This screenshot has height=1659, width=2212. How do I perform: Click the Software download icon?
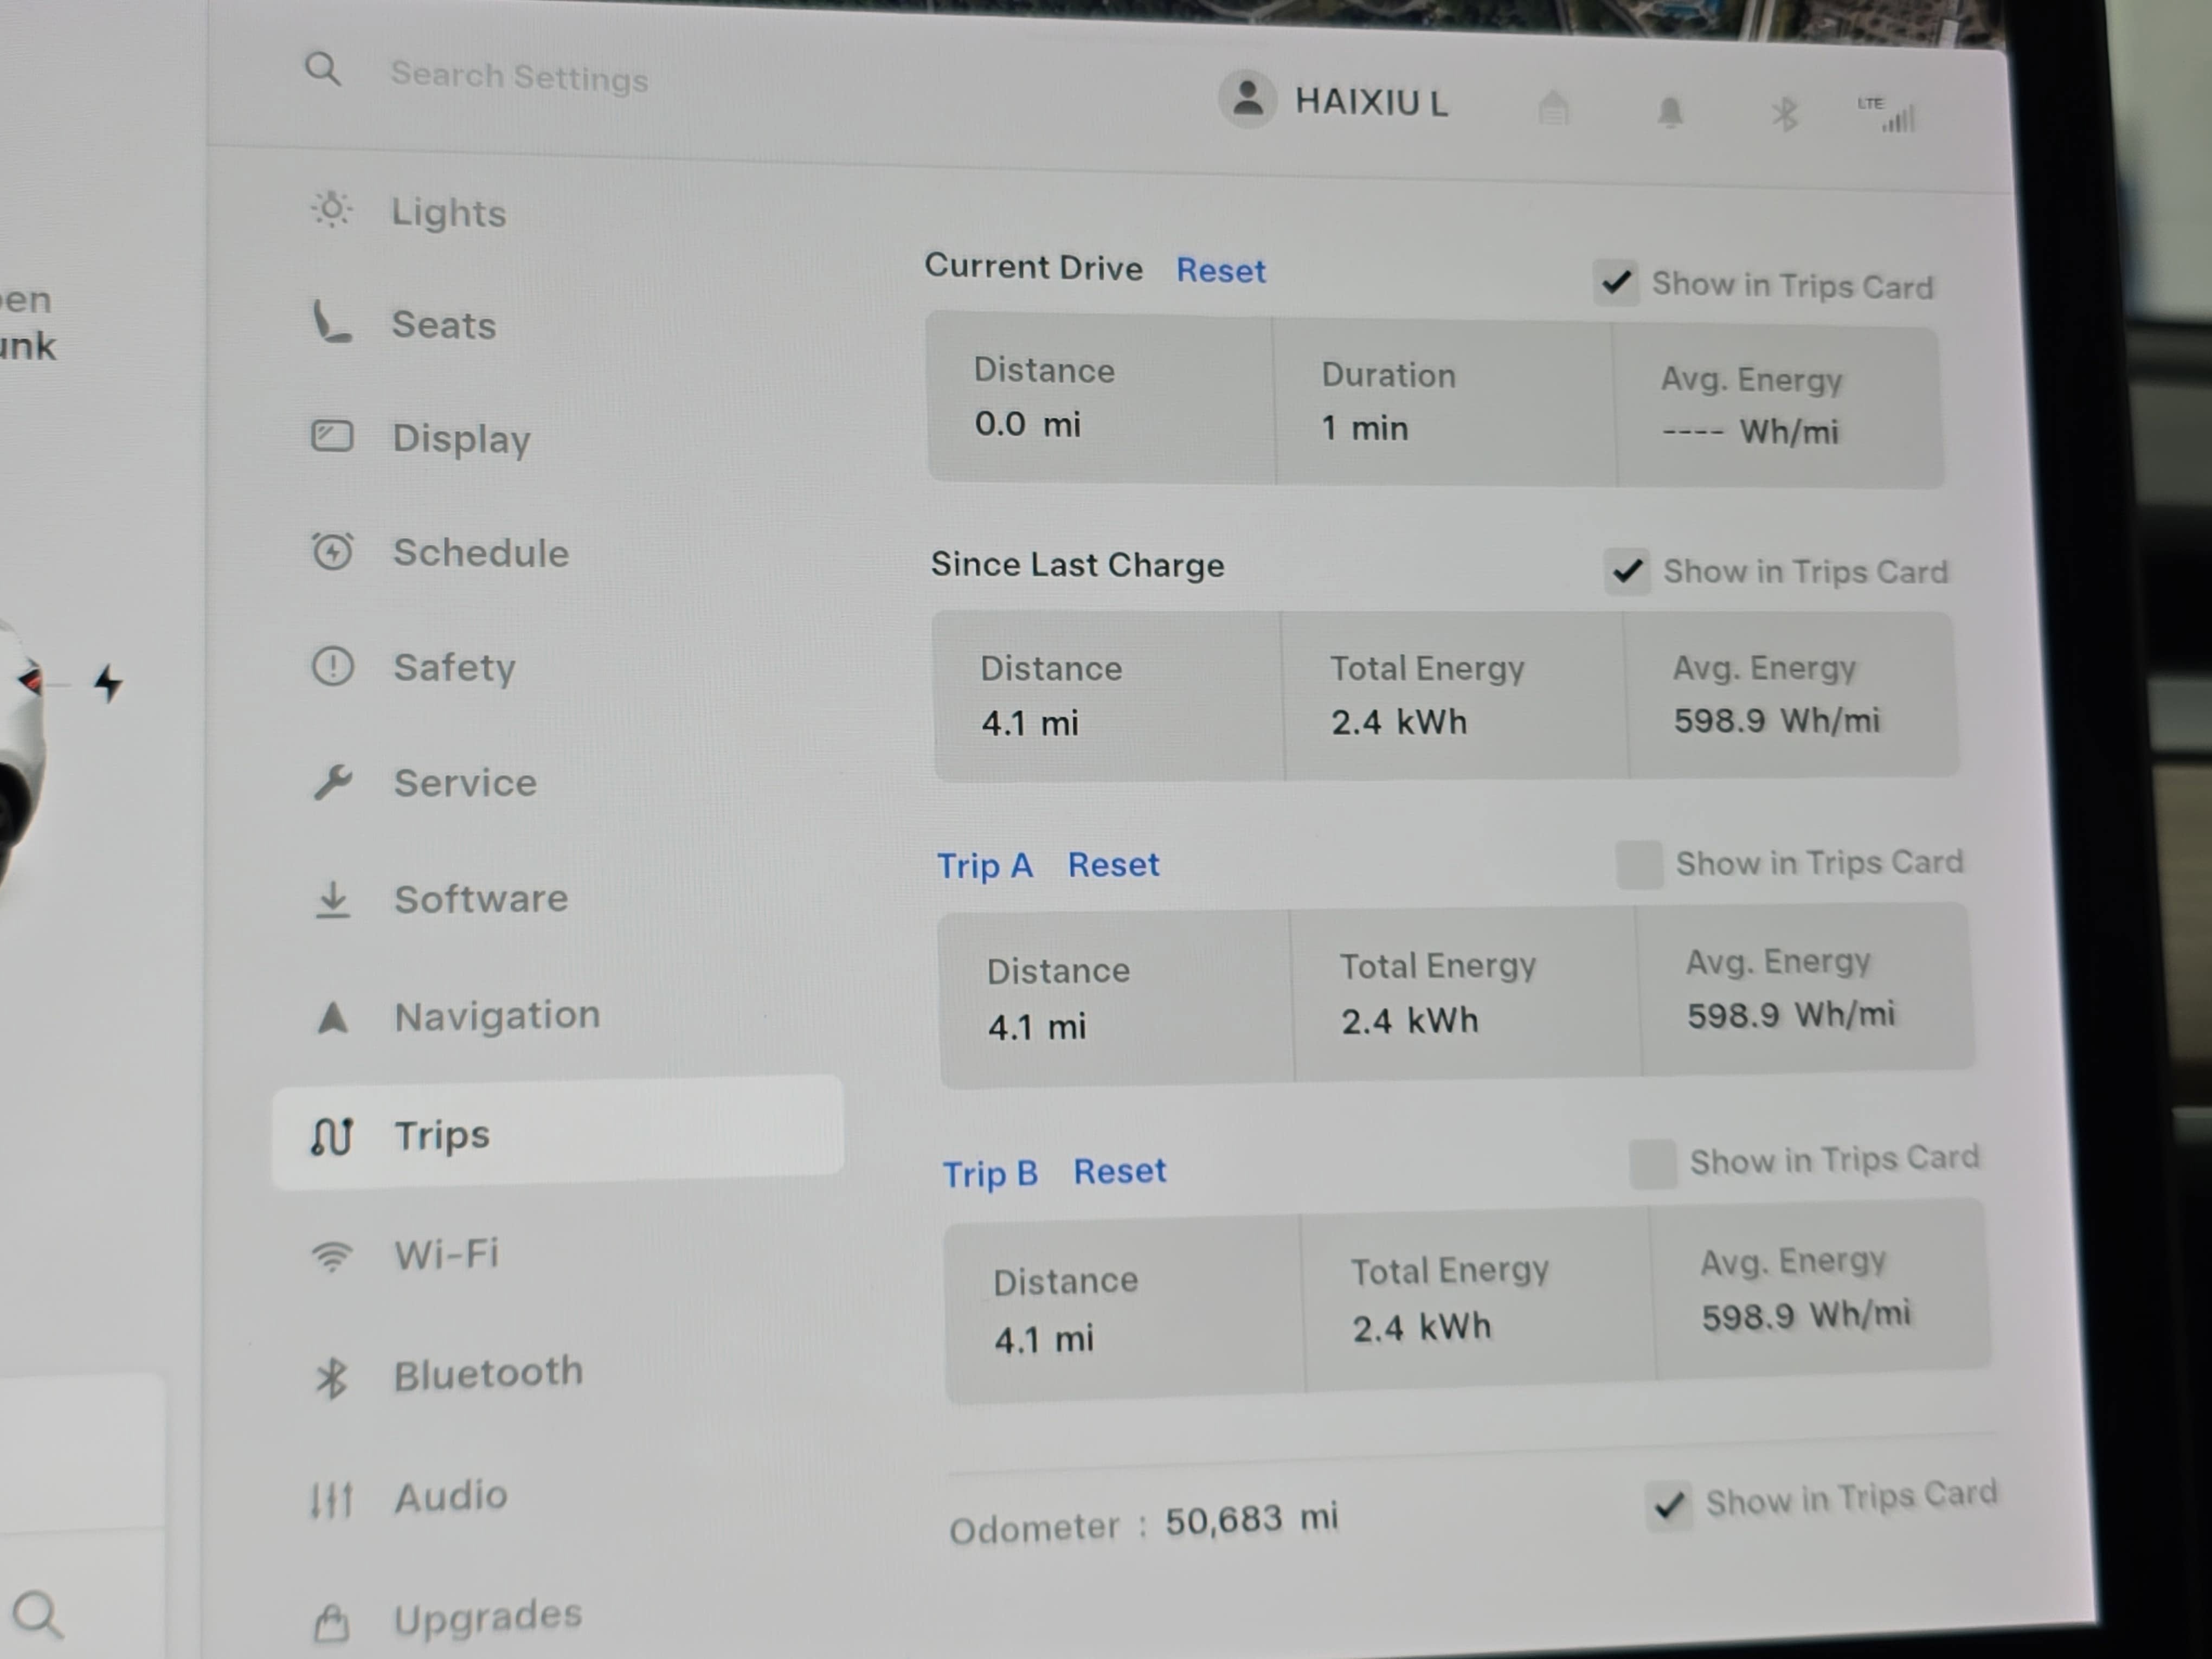tap(333, 899)
